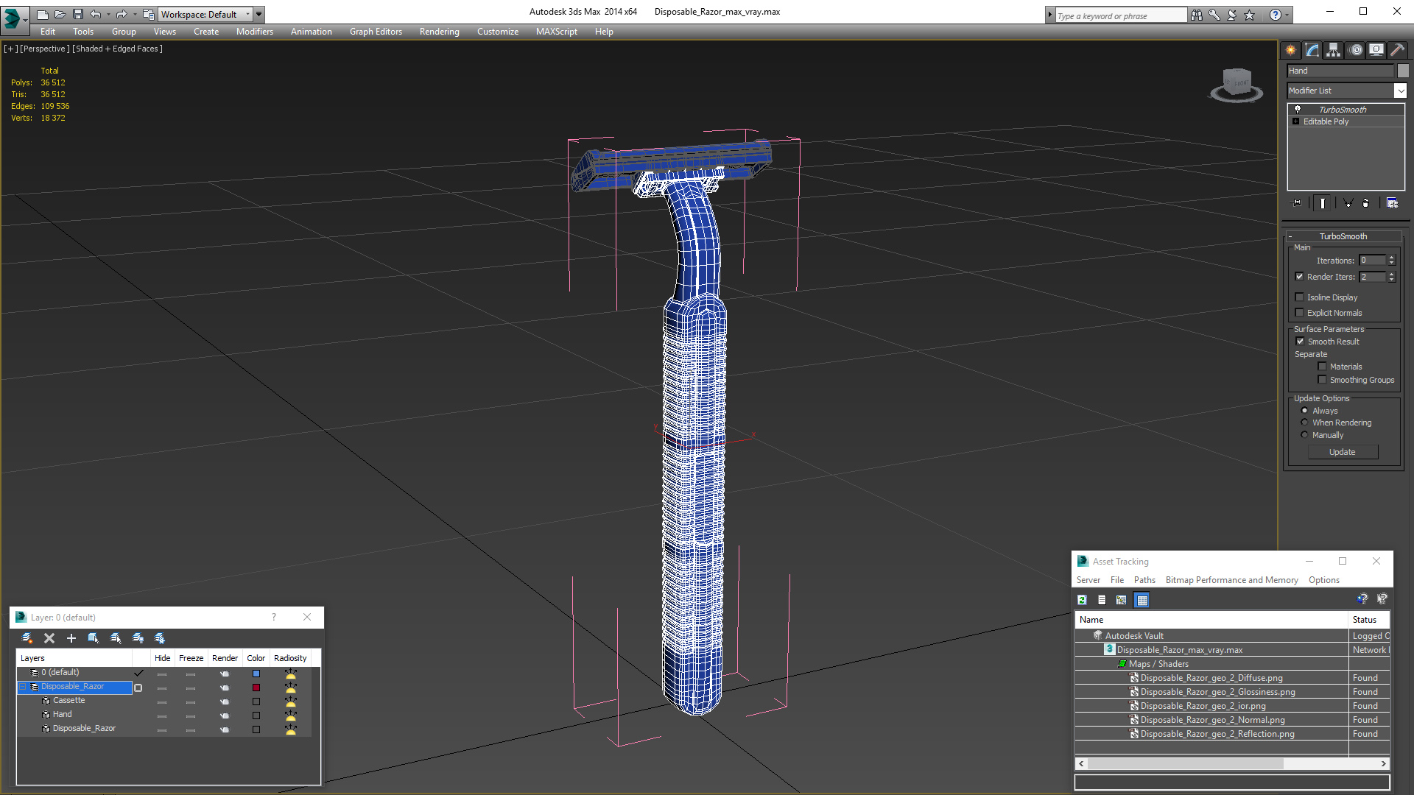Highlight selected objects' layers icon
The image size is (1414, 795).
pos(116,638)
